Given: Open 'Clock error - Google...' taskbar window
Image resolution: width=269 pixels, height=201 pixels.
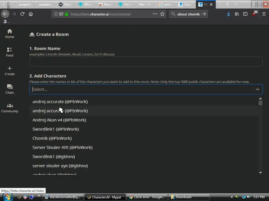Looking at the screenshot, I should tap(147, 197).
